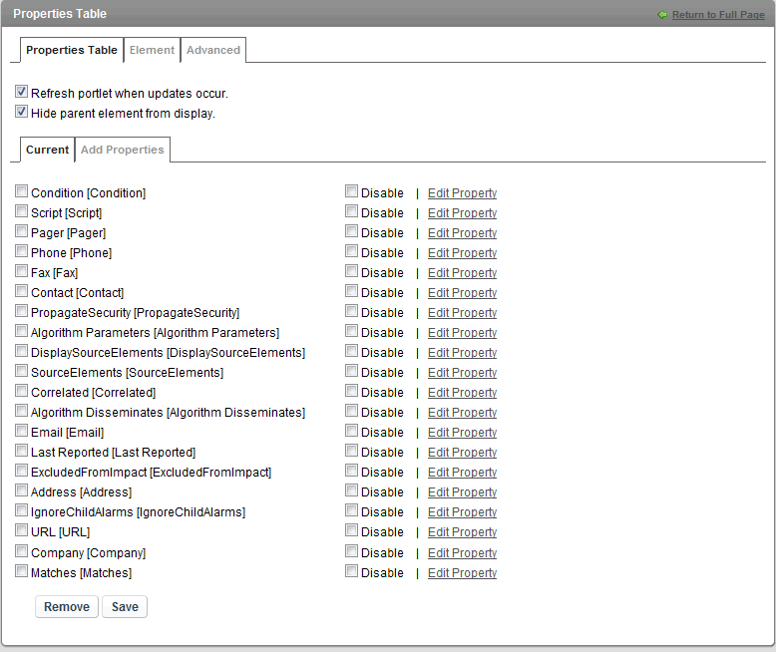Switch to the Element tab

152,50
